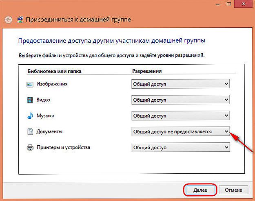Click the Видео label
Image resolution: width=255 pixels, height=201 pixels.
pos(43,100)
